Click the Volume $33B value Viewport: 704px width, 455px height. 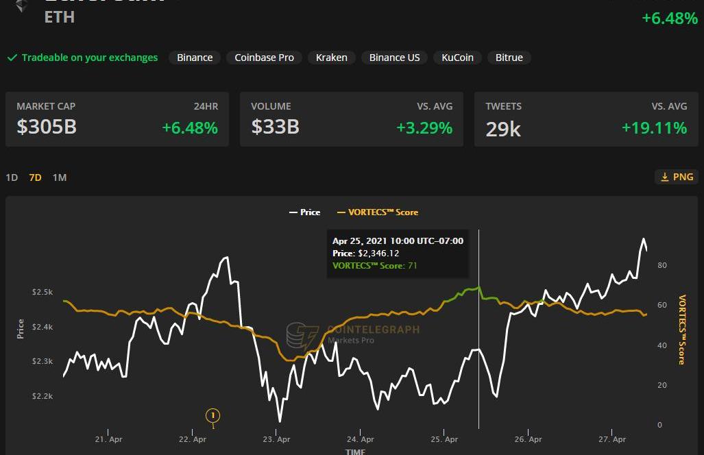[275, 127]
